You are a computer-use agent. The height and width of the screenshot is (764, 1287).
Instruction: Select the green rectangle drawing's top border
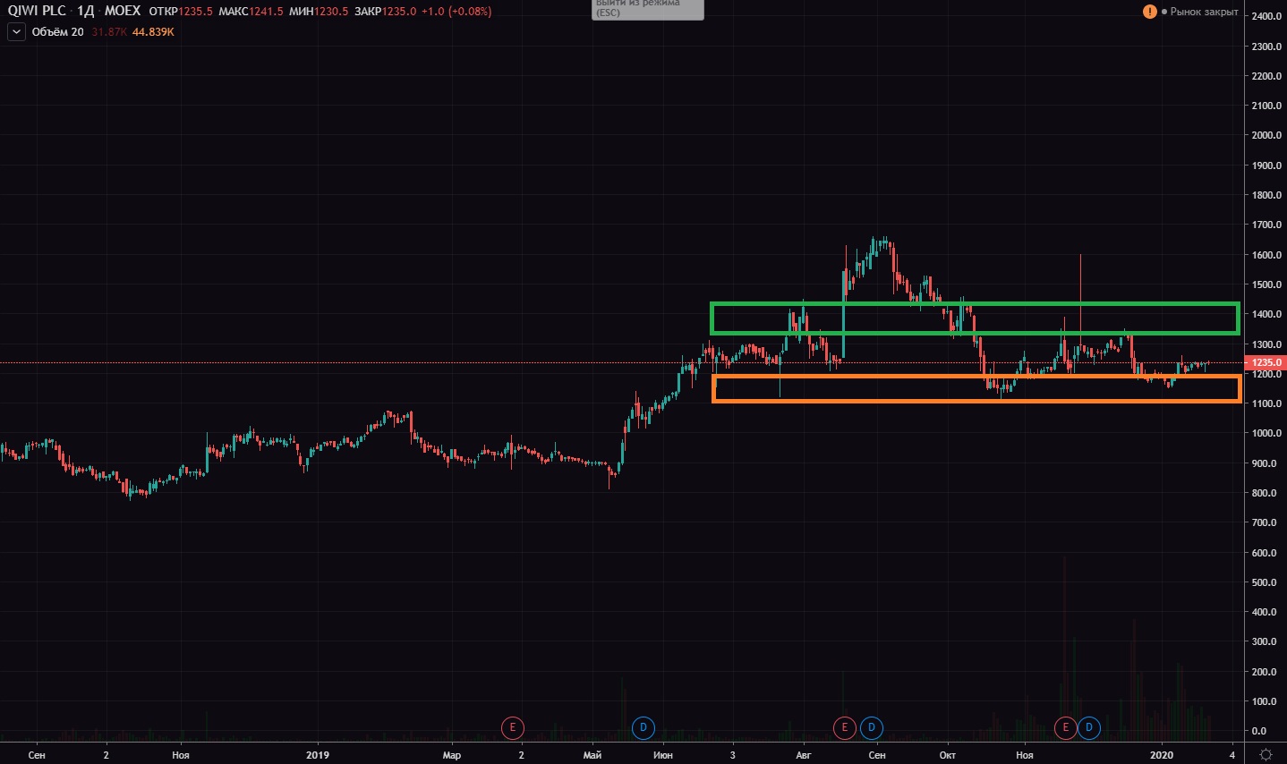(x=974, y=304)
